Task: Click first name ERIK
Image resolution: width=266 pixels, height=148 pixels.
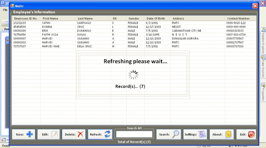Action: click(45, 31)
